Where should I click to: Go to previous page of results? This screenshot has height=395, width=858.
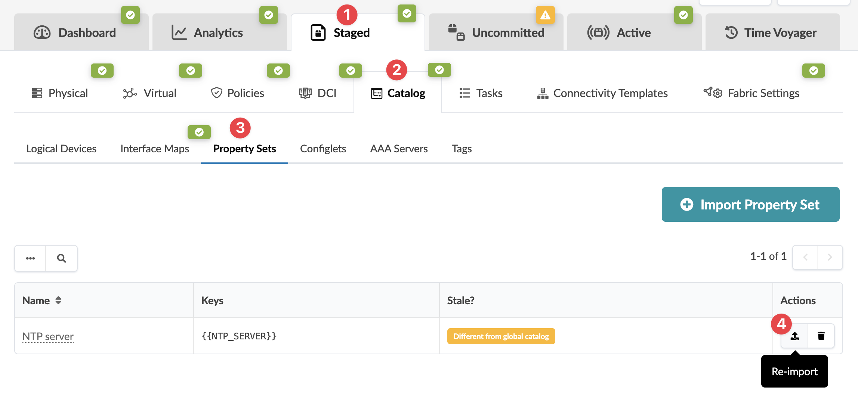click(805, 257)
